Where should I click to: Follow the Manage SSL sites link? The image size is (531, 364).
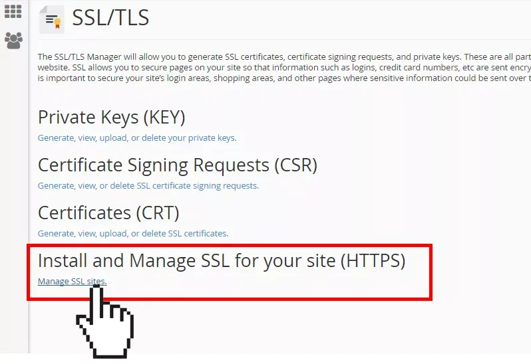72,281
